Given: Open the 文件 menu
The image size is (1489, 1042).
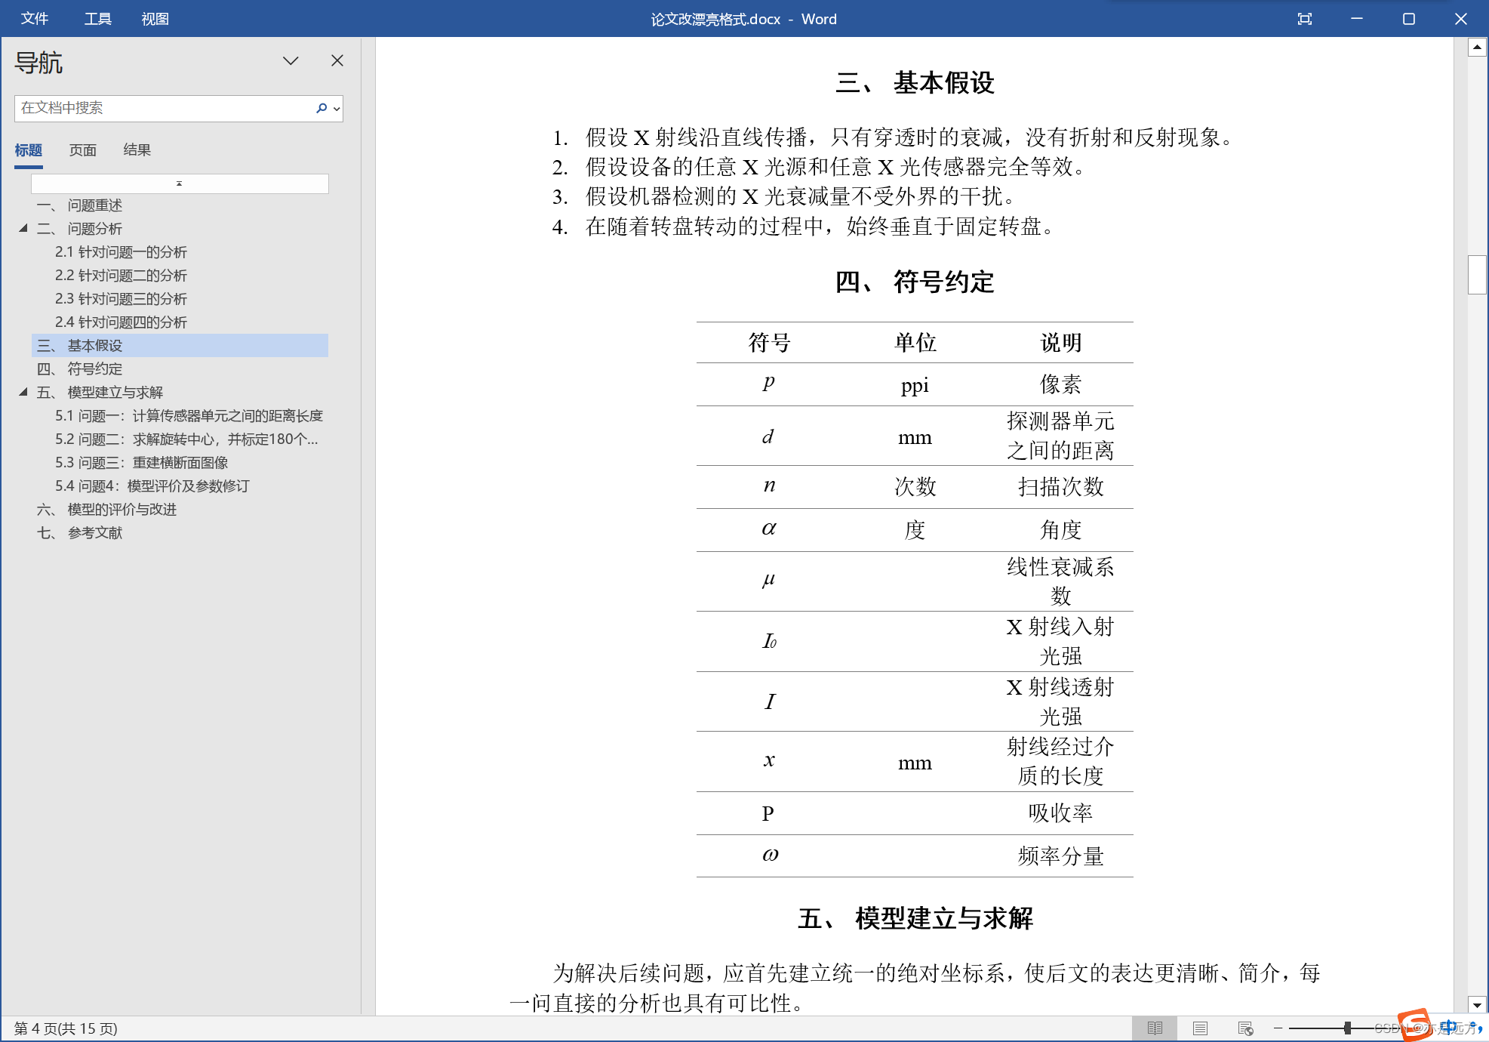Looking at the screenshot, I should [35, 19].
